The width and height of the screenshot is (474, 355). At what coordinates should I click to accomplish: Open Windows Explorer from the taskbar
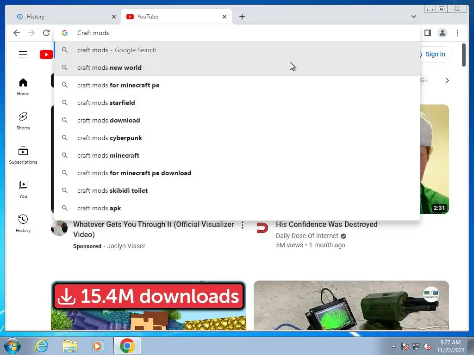(x=70, y=346)
